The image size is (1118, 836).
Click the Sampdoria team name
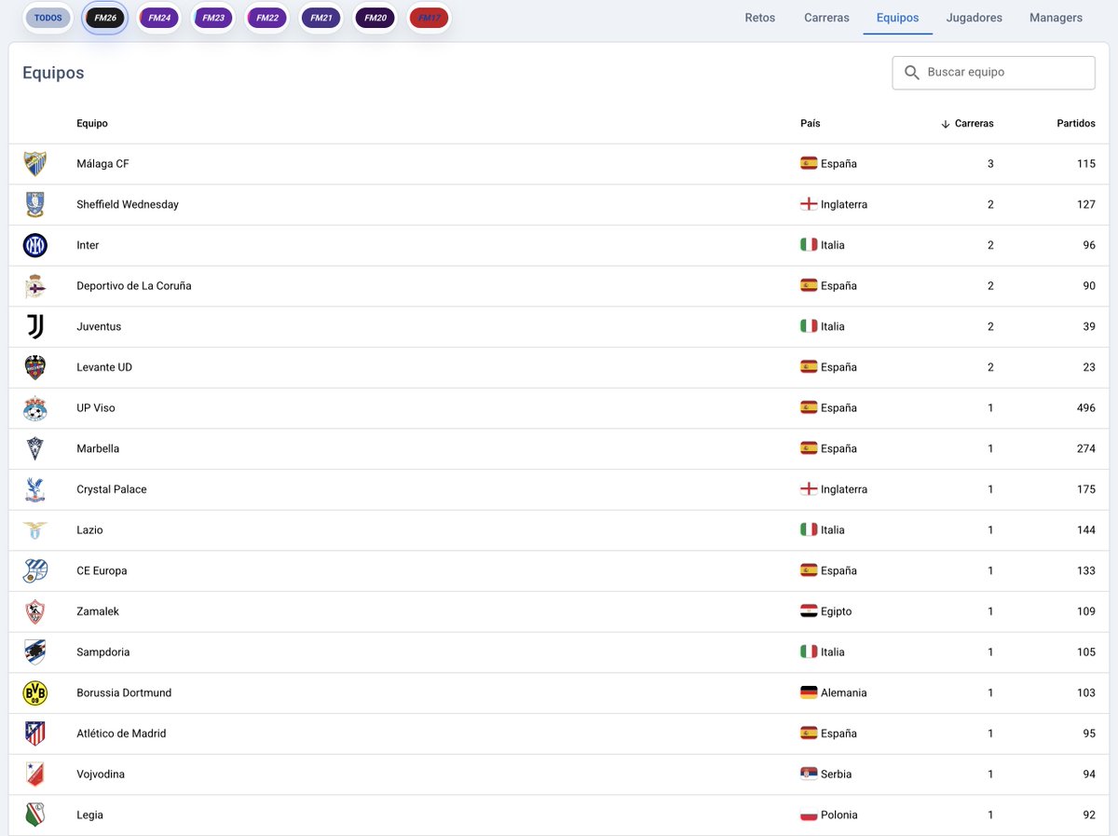103,652
